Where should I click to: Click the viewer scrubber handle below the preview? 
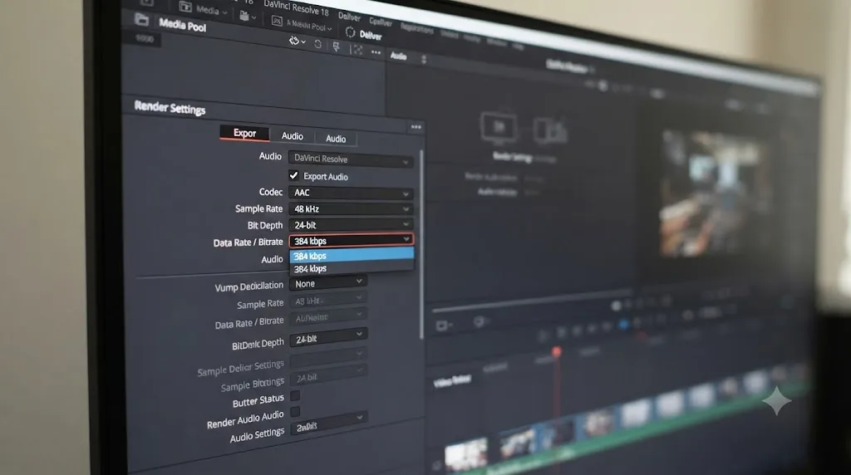(616, 306)
